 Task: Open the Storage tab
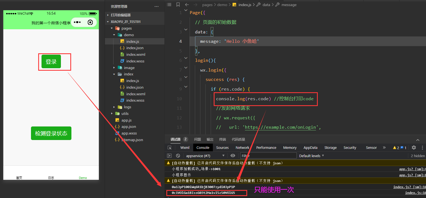[x=331, y=148]
